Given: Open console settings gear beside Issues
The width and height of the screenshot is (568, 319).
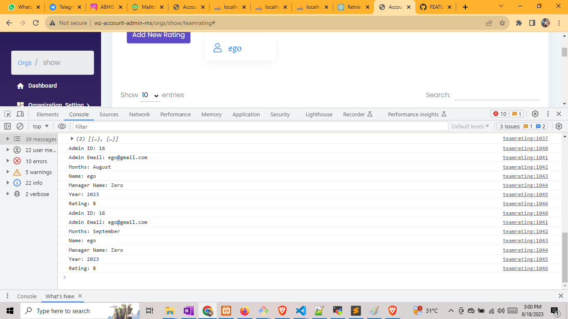Looking at the screenshot, I should (x=559, y=126).
